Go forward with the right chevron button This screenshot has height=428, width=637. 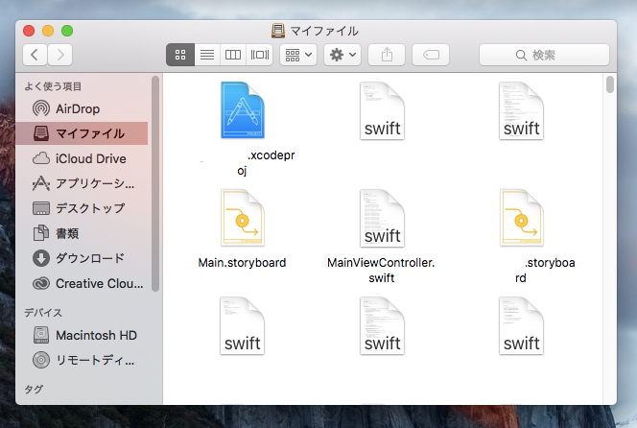click(x=60, y=55)
